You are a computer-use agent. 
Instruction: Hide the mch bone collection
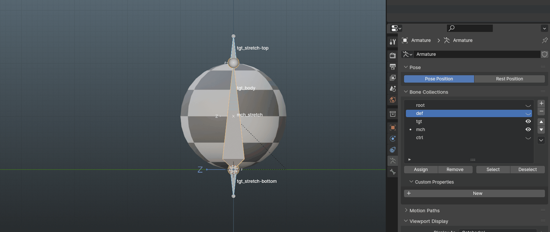528,129
